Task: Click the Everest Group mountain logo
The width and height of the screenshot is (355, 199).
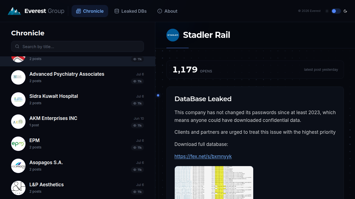Action: click(x=14, y=11)
